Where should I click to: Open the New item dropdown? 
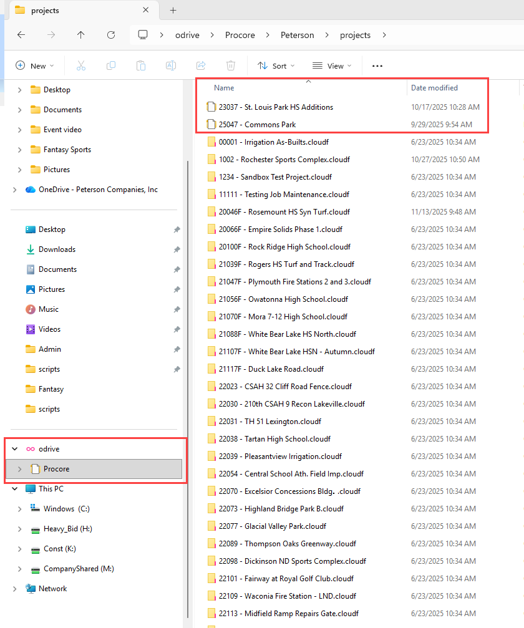click(35, 65)
